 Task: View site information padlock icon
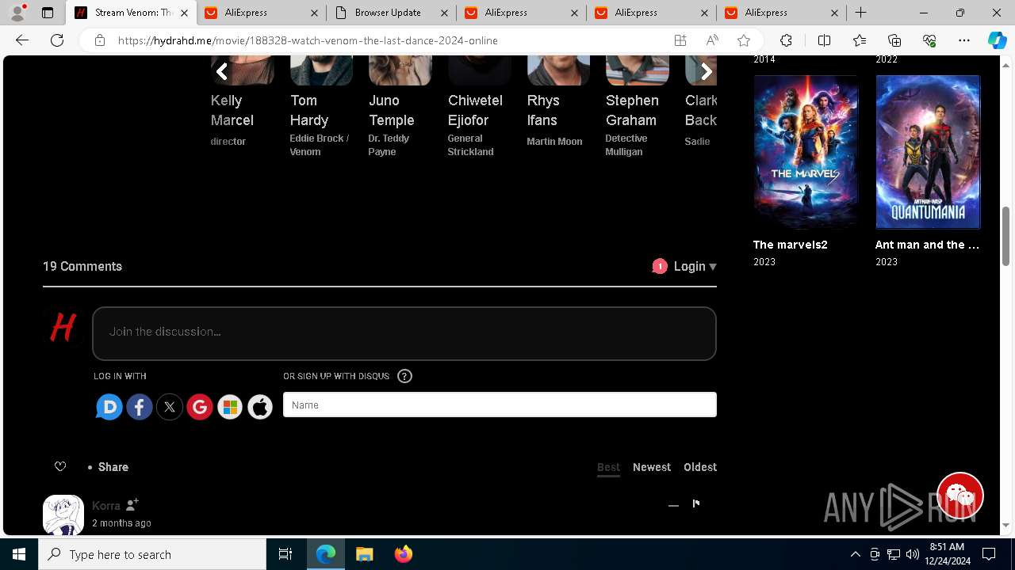(100, 40)
